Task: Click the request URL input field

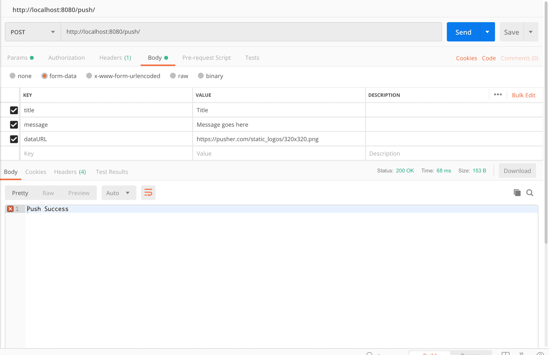Action: coord(251,32)
